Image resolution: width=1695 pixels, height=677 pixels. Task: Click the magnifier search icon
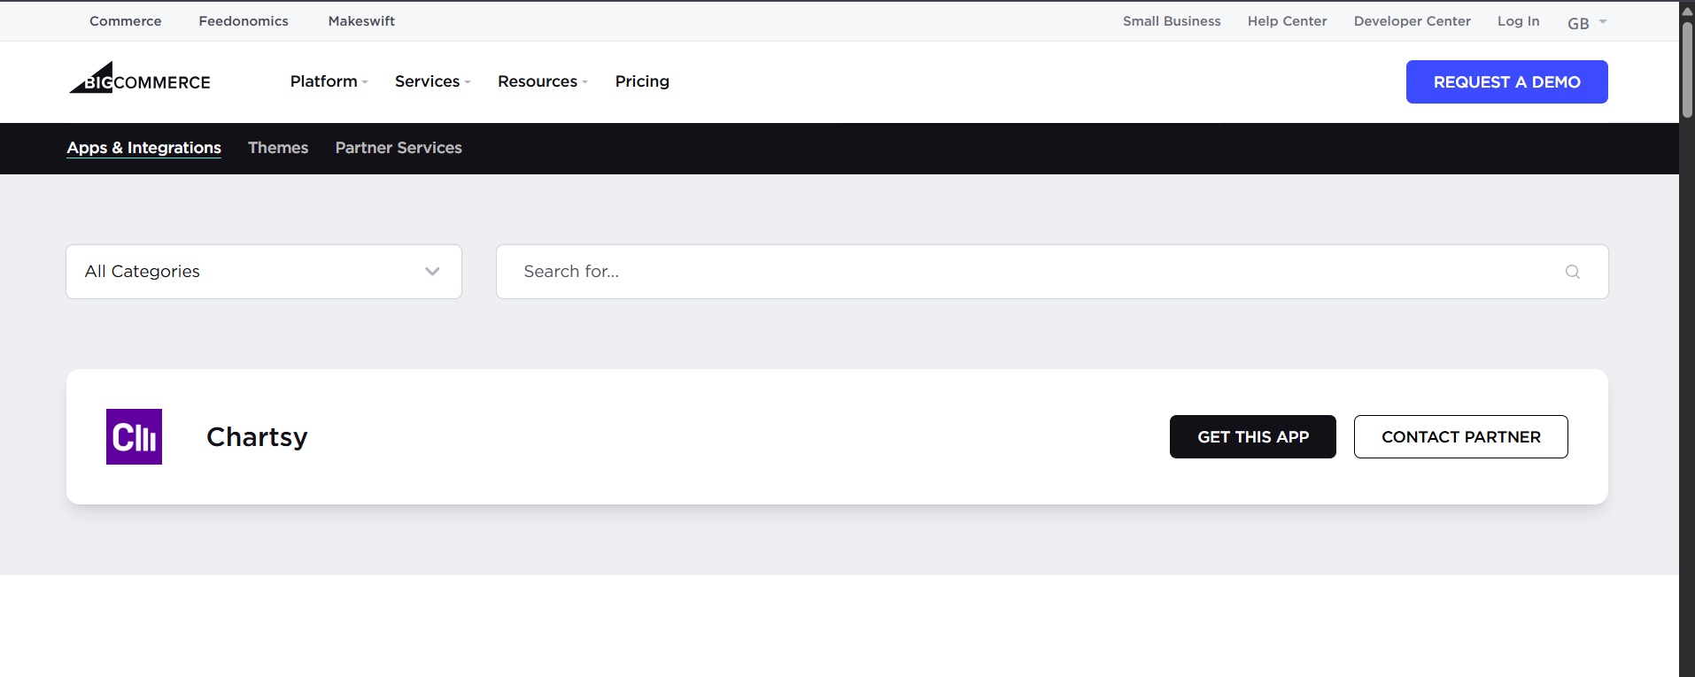(1573, 272)
